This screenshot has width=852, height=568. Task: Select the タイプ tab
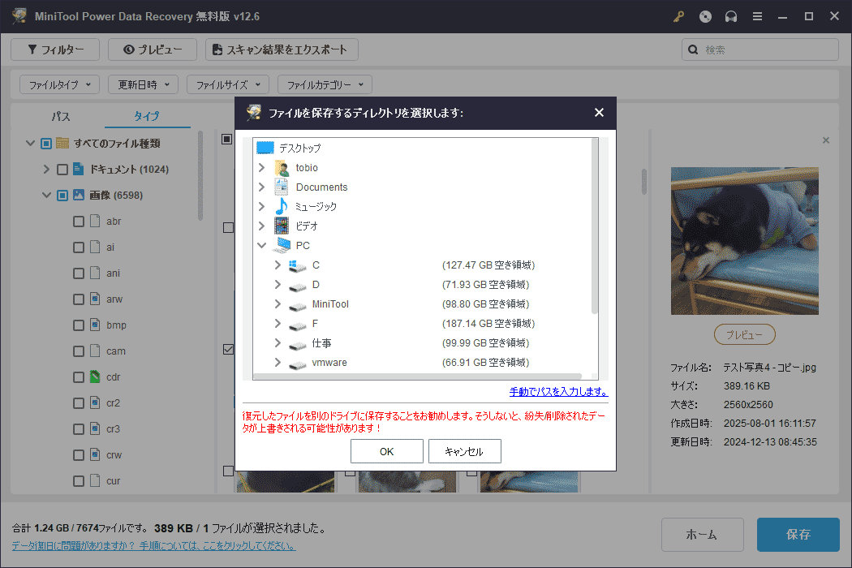pos(146,116)
